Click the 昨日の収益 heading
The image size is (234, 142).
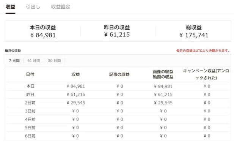click(x=117, y=27)
